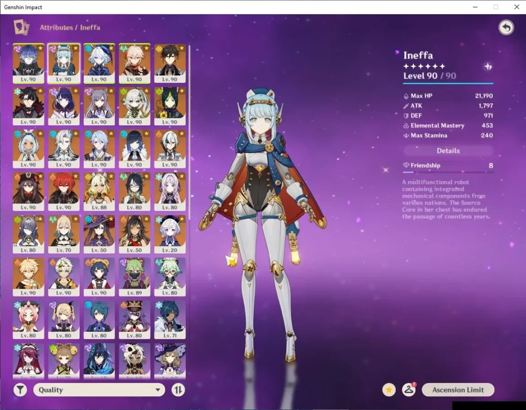Click the Attributes / Ineffa breadcrumb title
526x410 pixels.
click(x=70, y=27)
